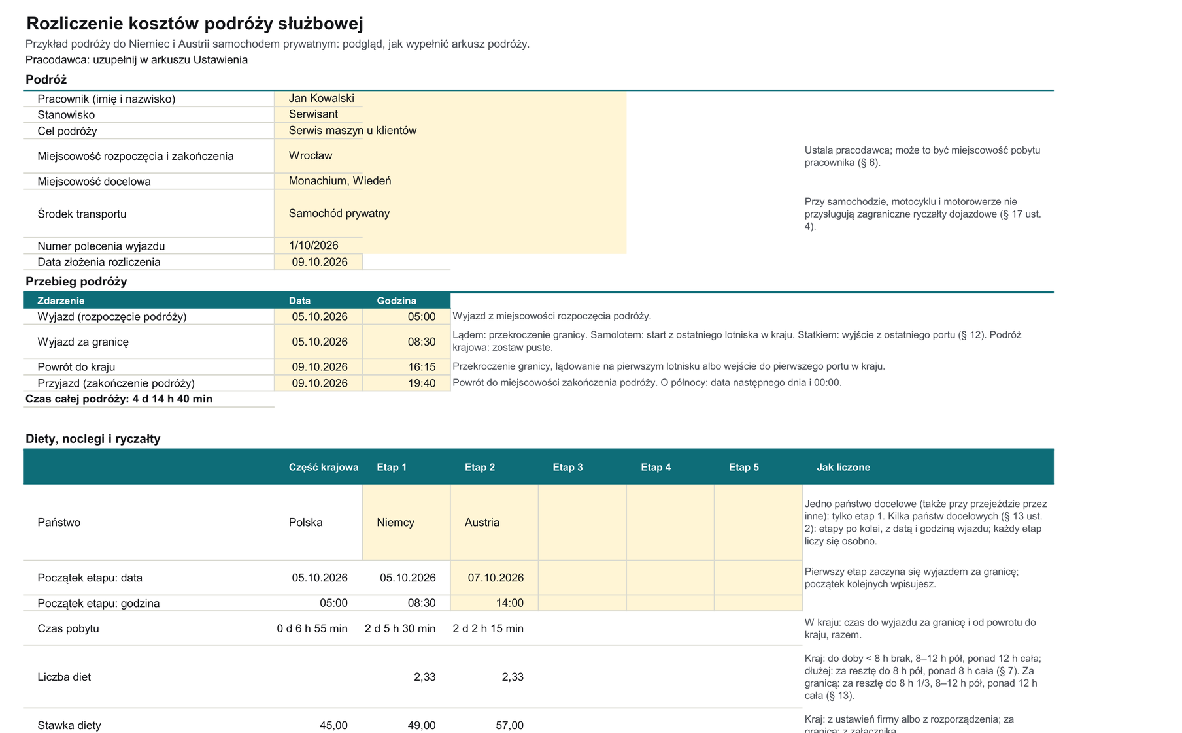Click the position cell 'Serwisant'

pyautogui.click(x=450, y=114)
